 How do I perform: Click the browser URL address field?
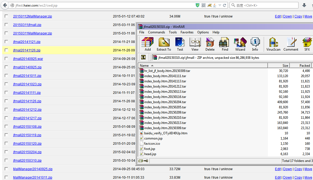pyautogui.click(x=104, y=5)
